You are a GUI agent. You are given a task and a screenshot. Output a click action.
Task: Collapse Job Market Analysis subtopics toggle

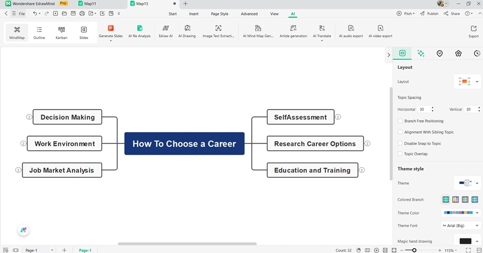coord(18,170)
